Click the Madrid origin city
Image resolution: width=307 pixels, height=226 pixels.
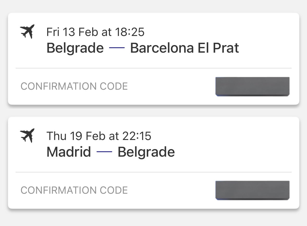click(69, 152)
